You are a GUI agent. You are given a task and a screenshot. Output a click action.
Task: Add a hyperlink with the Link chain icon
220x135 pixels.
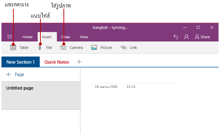point(123,48)
